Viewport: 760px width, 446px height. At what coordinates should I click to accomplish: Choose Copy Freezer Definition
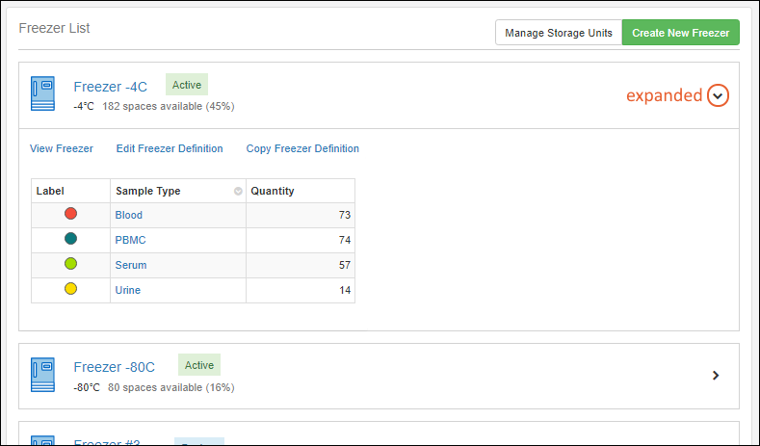[302, 148]
